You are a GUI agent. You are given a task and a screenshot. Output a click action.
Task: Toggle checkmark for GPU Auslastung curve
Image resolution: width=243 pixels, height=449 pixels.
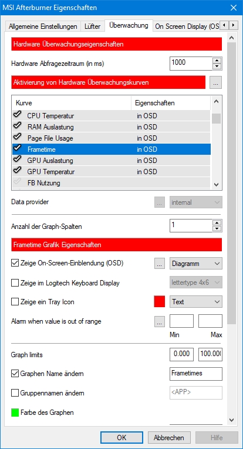(18, 159)
